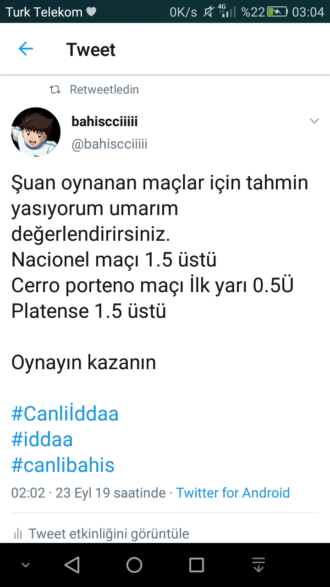Screen dimensions: 330x587
Task: Open the #Canliİddaa hashtag
Action: (x=65, y=414)
